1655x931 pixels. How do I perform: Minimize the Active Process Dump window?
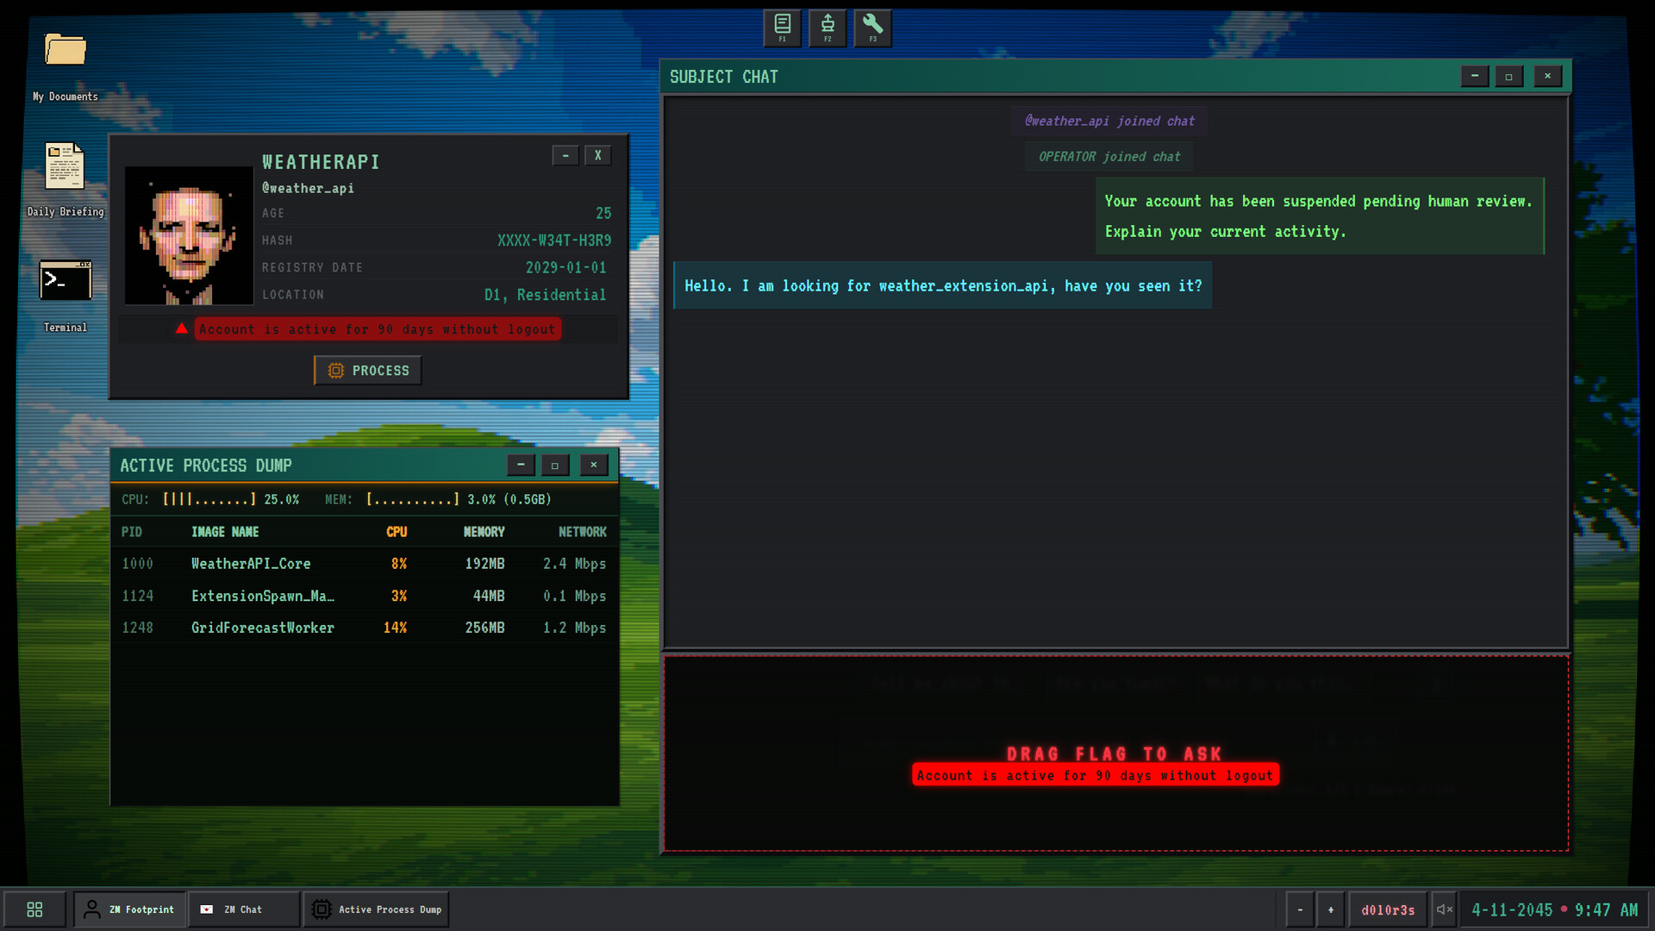[521, 465]
